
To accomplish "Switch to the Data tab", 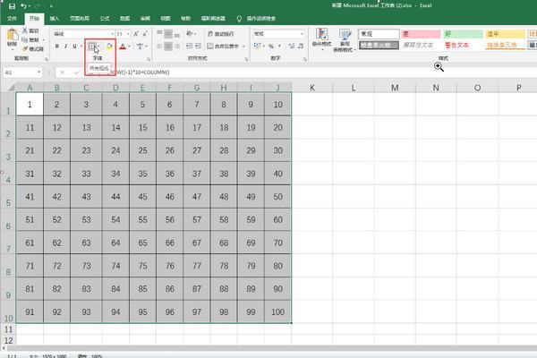I will tap(125, 19).
